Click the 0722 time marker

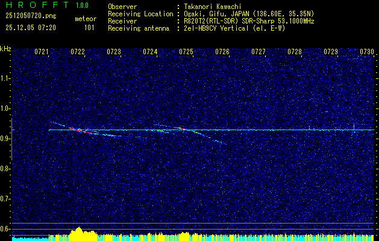coord(78,52)
